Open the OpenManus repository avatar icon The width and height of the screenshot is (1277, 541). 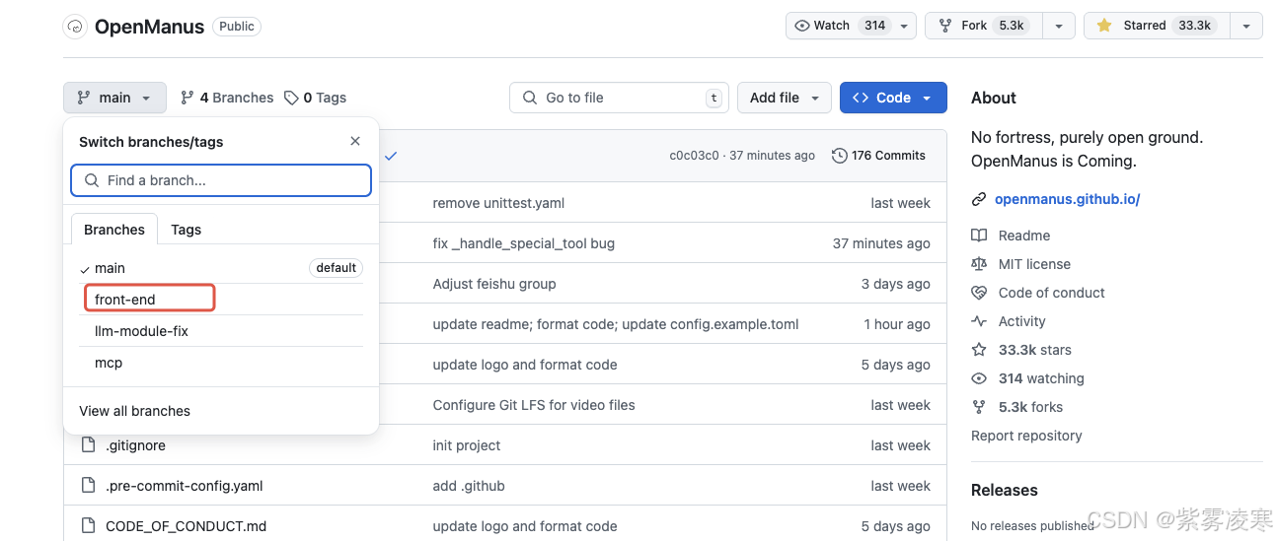(x=75, y=27)
